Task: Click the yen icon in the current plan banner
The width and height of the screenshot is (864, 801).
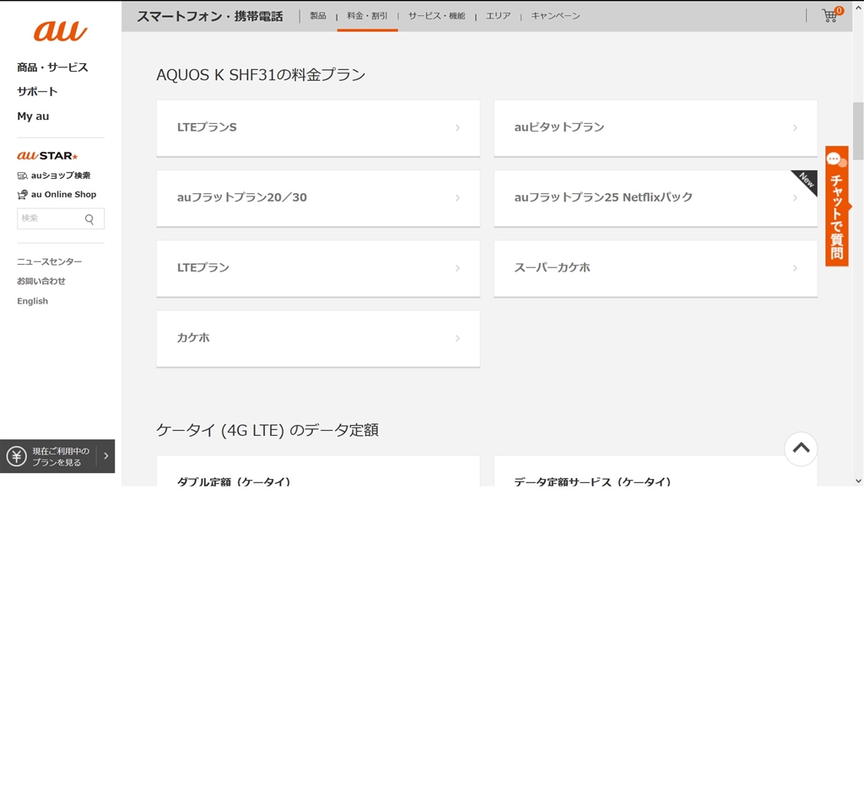Action: click(x=17, y=456)
